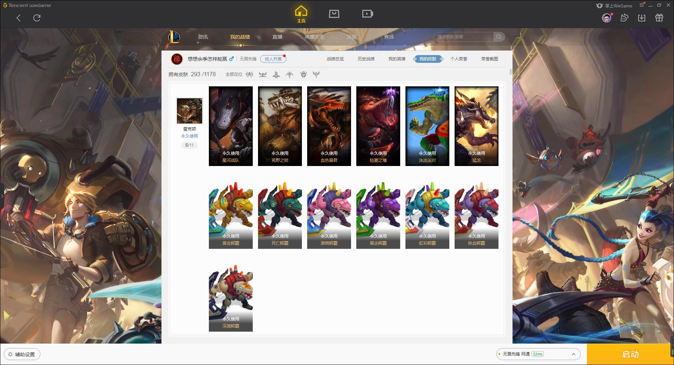The image size is (674, 365).
Task: Open WeGame hamburger menu icon
Action: pos(642,5)
